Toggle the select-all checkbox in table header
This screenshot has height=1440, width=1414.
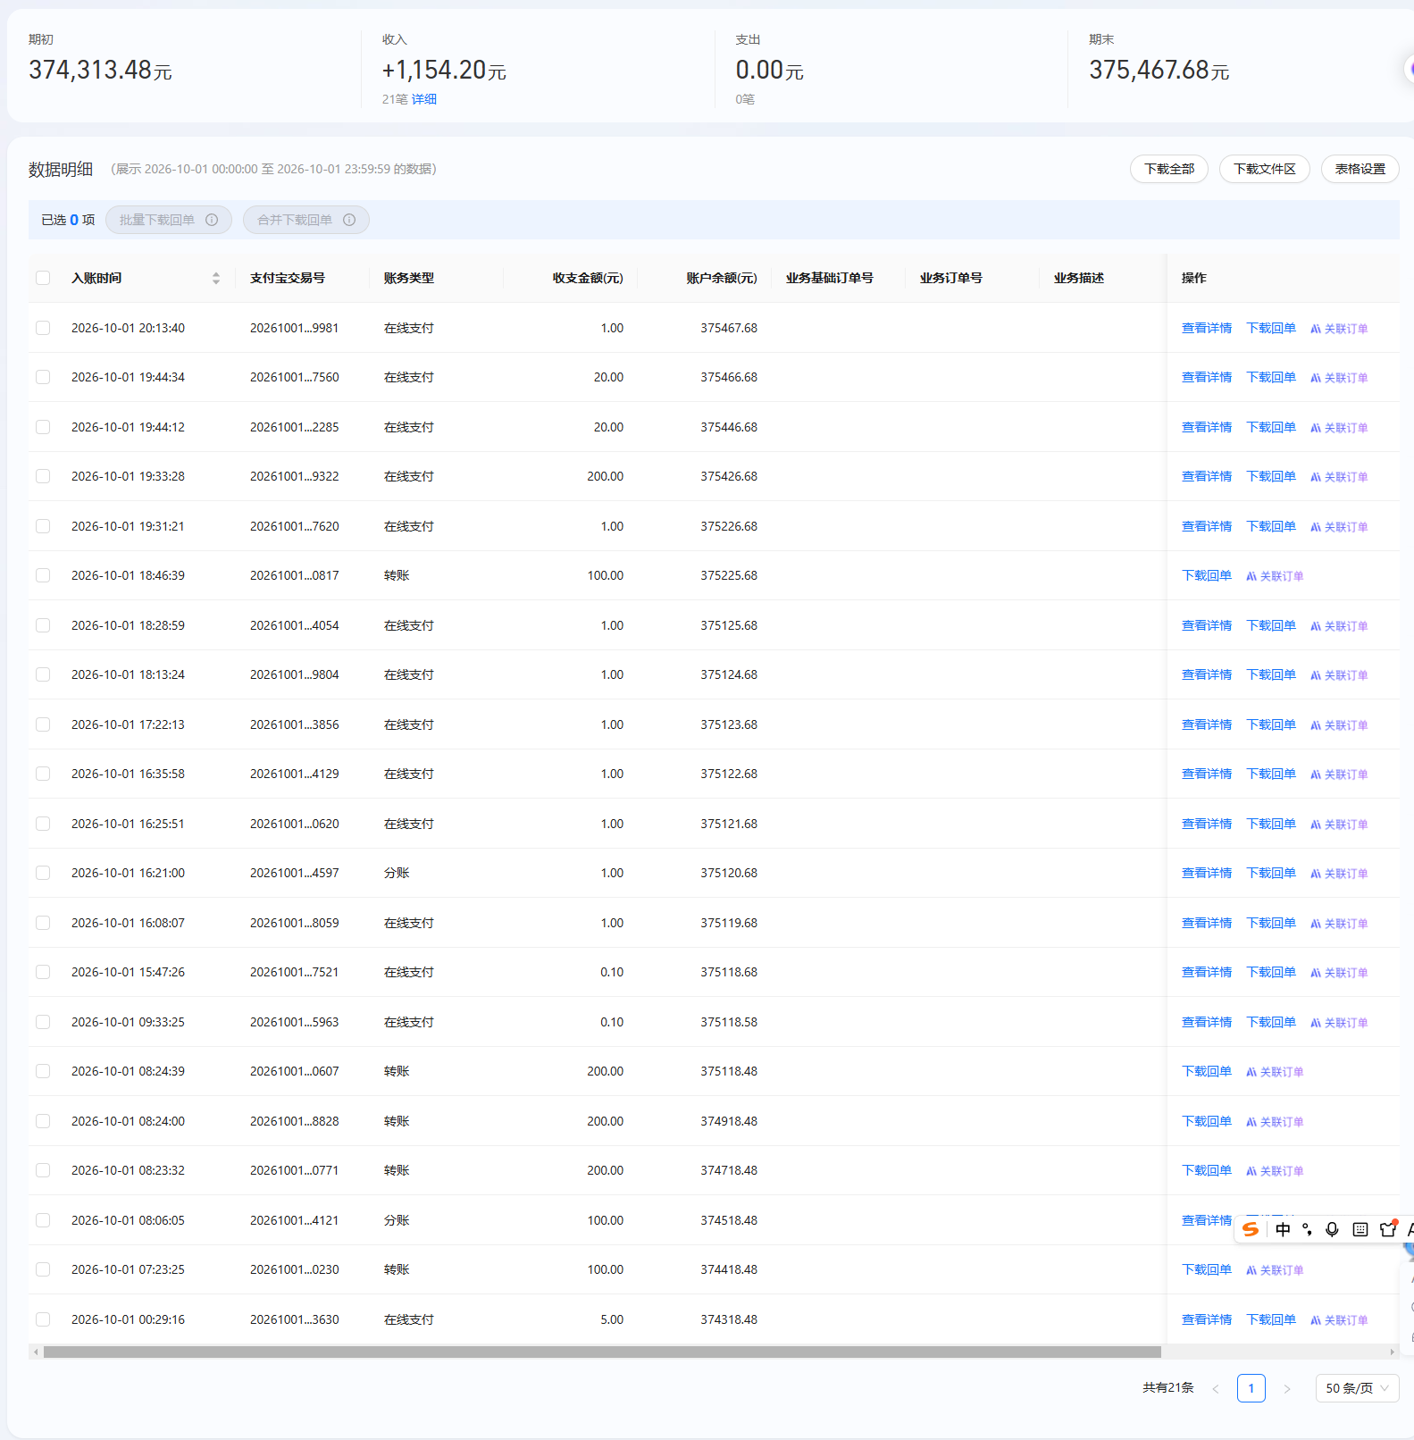tap(43, 278)
